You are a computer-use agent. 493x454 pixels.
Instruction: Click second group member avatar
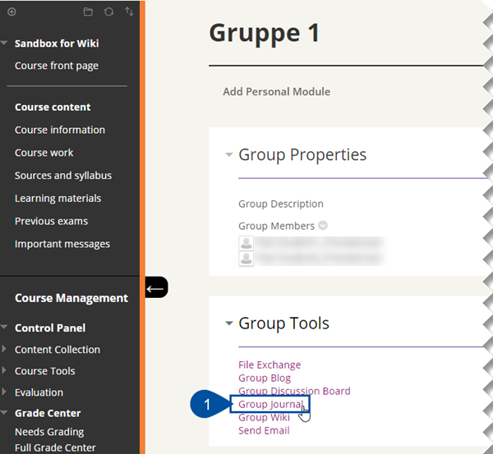tap(246, 259)
